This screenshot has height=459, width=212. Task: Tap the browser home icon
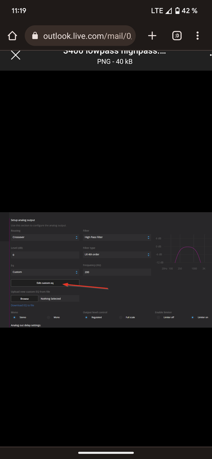[x=12, y=36]
